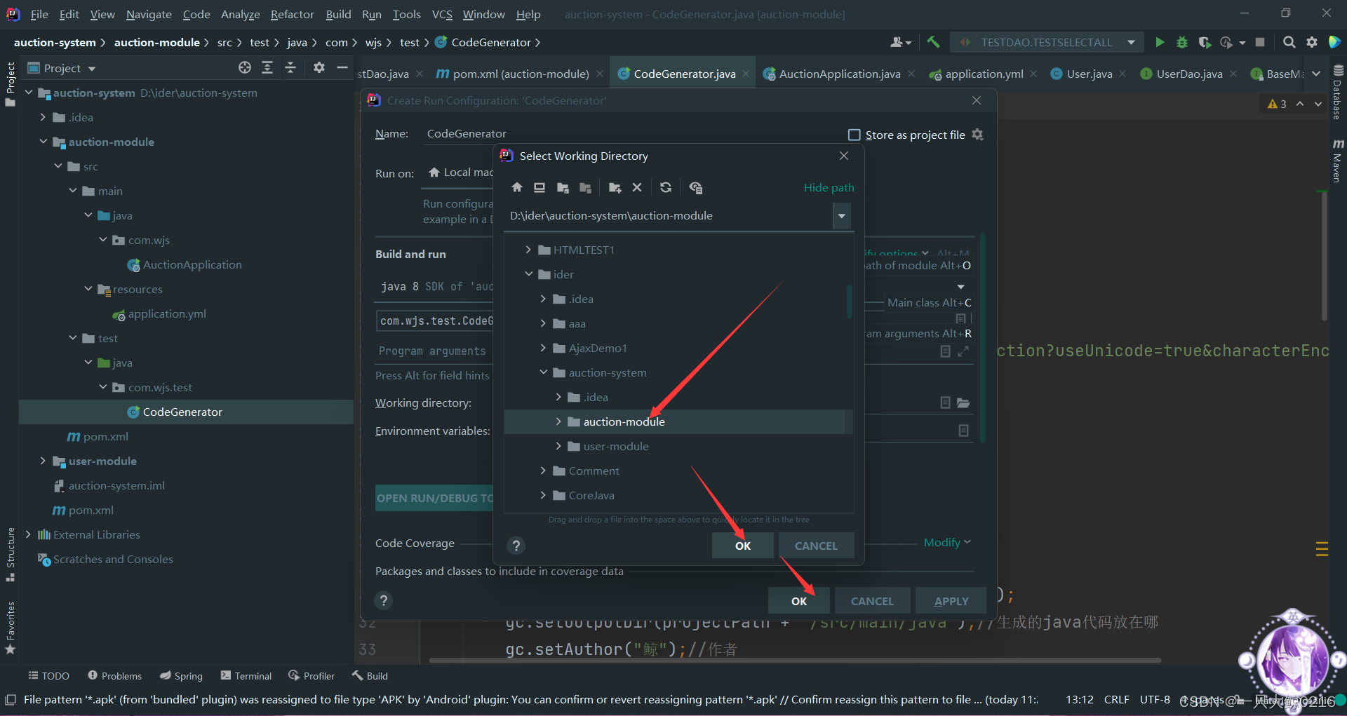Show hidden files and directories icon
The width and height of the screenshot is (1347, 716).
[x=695, y=187]
